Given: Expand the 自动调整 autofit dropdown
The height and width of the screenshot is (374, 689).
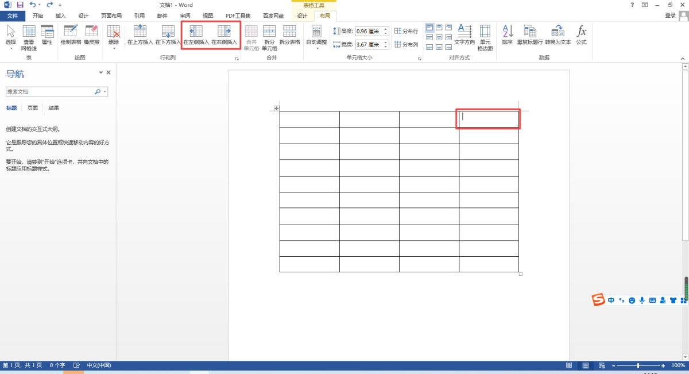Looking at the screenshot, I should pos(316,36).
